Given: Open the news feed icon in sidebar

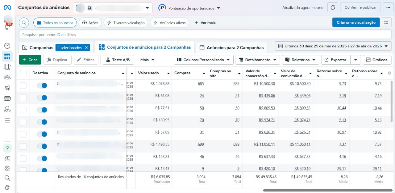Looking at the screenshot, I should coord(7,159).
